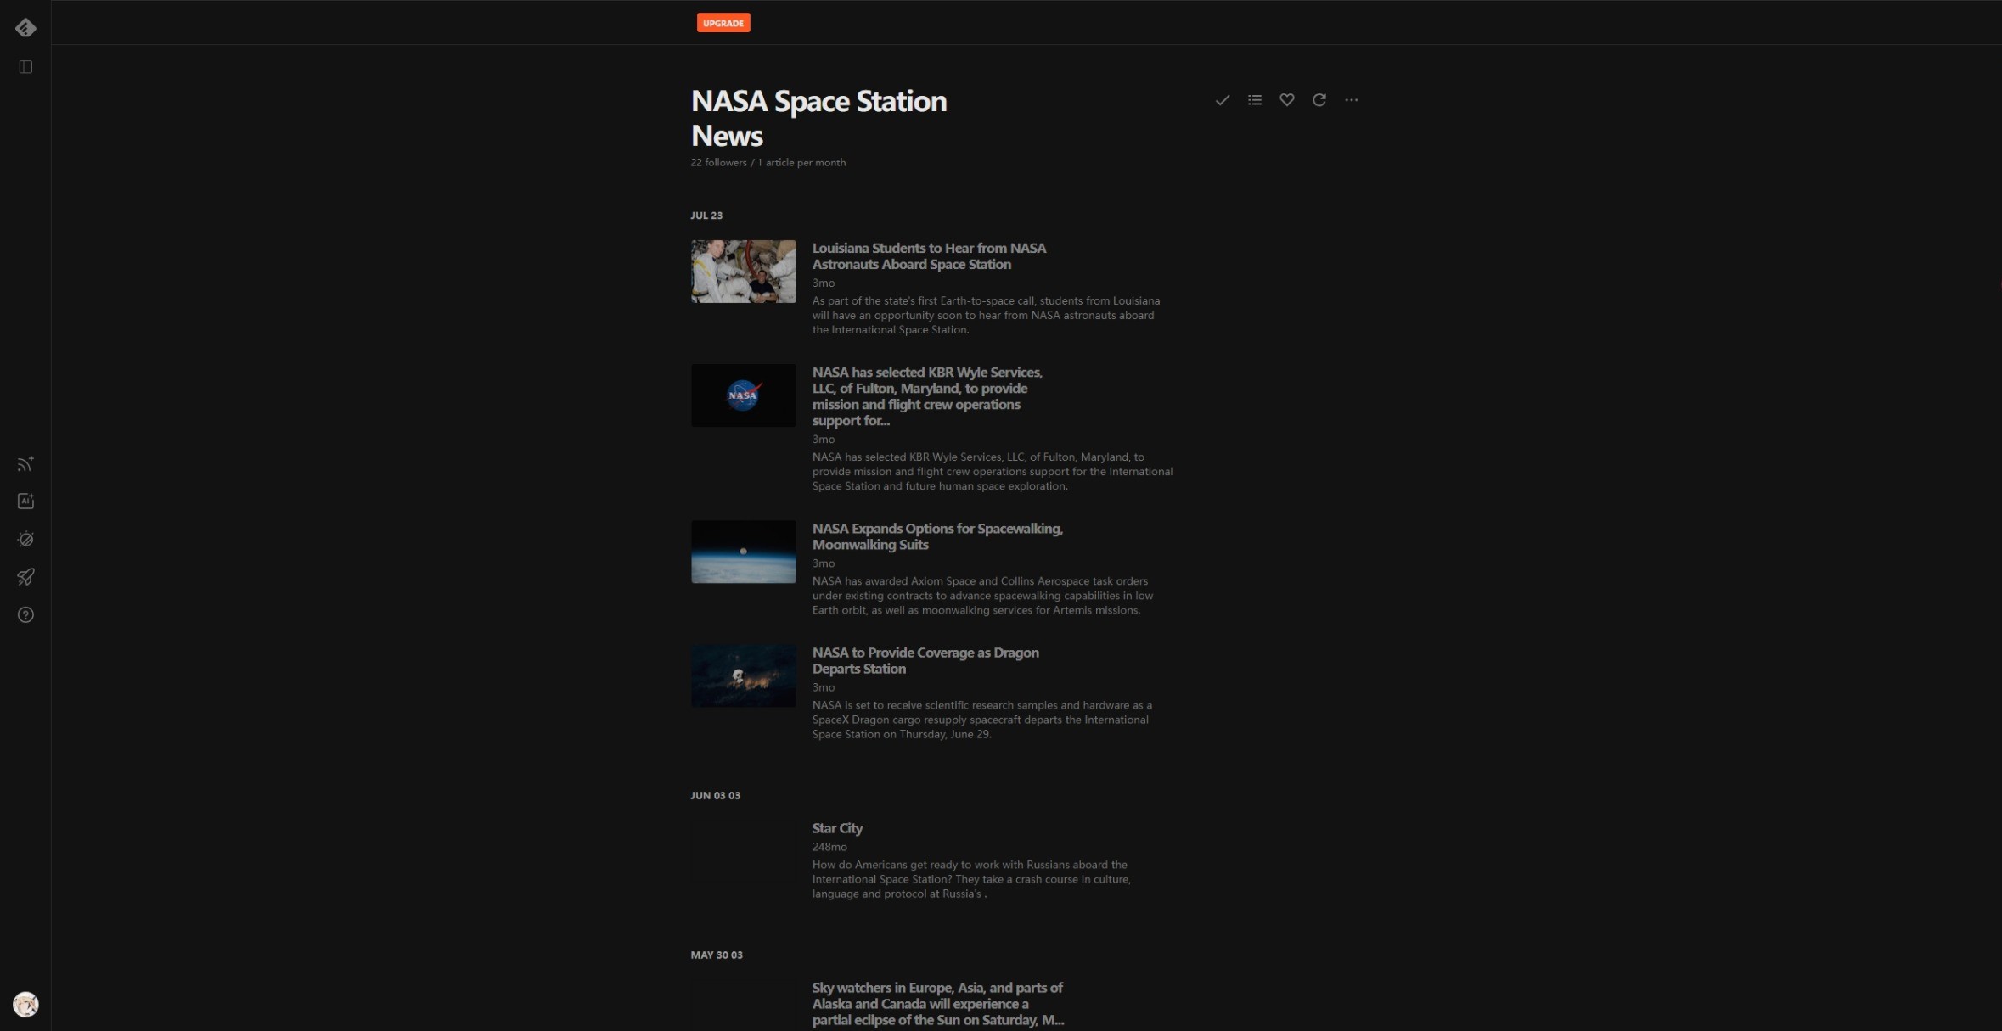Mark all as read checkmark
Image resolution: width=2002 pixels, height=1031 pixels.
point(1223,100)
